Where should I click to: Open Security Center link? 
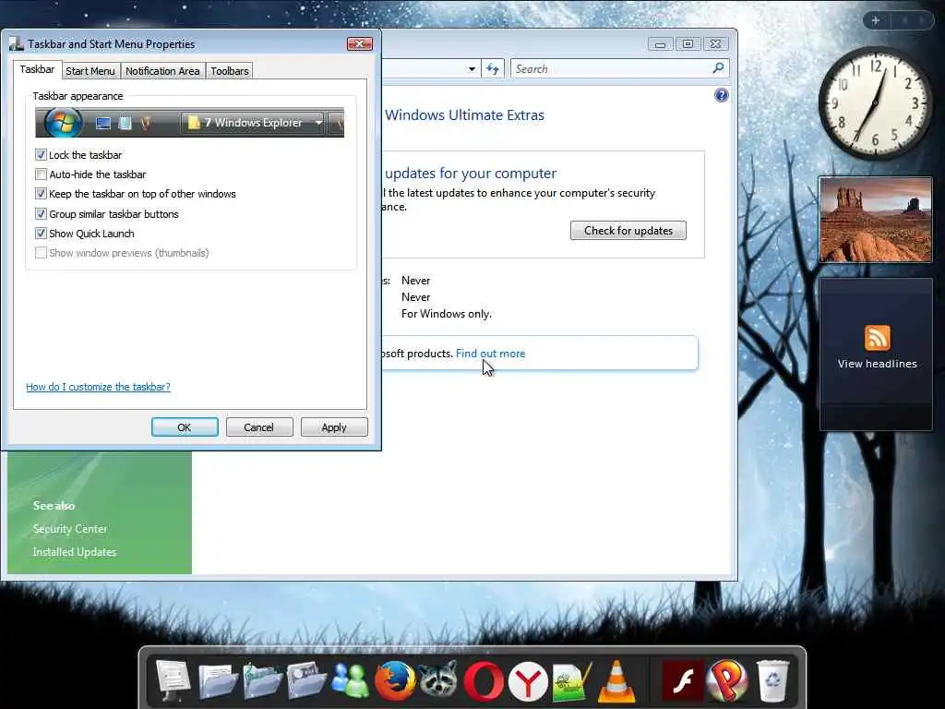click(70, 529)
